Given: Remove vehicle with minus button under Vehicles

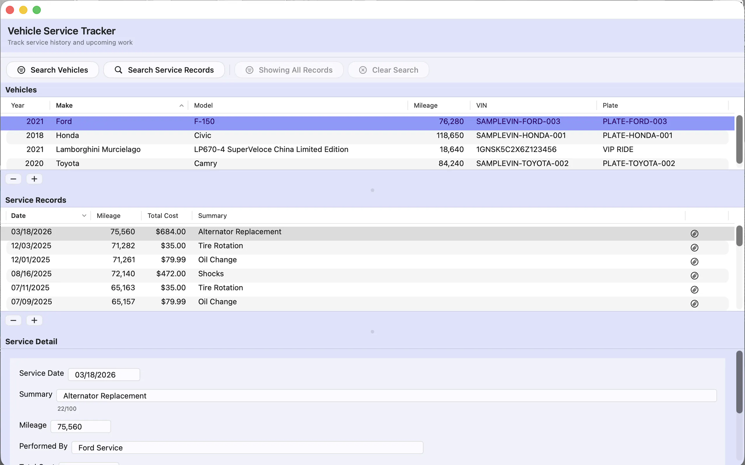Looking at the screenshot, I should [x=13, y=179].
